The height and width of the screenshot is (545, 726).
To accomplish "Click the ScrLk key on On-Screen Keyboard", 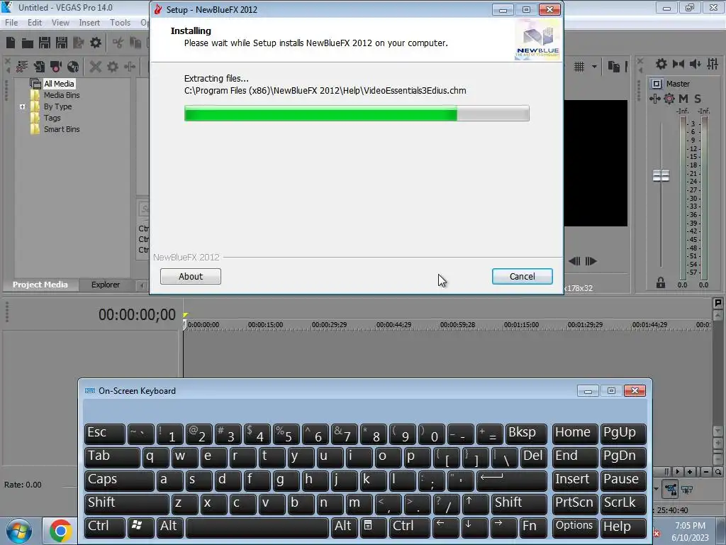I will pos(623,503).
